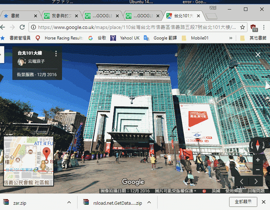Viewport: 270px width, 210px height.
Task: Open the Horse Racing Results bookmark
Action: coord(59,38)
